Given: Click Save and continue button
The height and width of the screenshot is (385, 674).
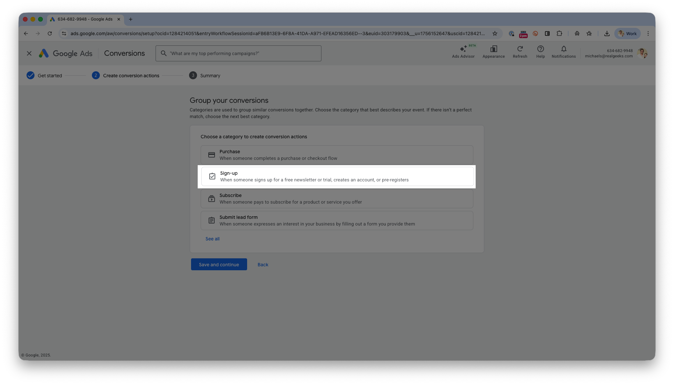Looking at the screenshot, I should pyautogui.click(x=219, y=265).
